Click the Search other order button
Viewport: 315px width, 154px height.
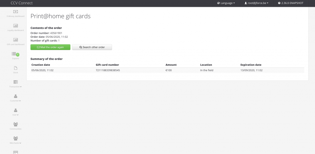pos(92,47)
